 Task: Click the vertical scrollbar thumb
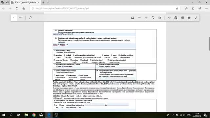pyautogui.click(x=209, y=44)
